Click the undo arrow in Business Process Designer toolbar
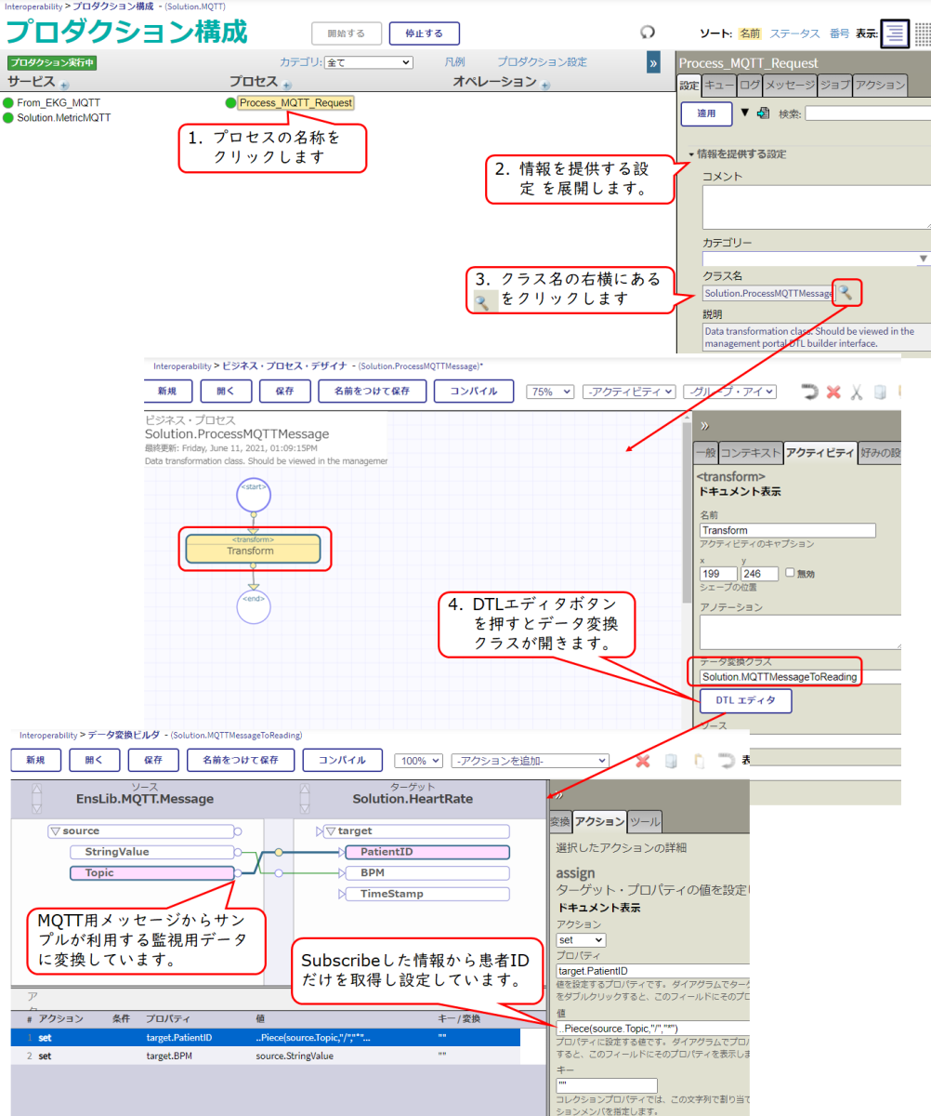 coord(809,392)
